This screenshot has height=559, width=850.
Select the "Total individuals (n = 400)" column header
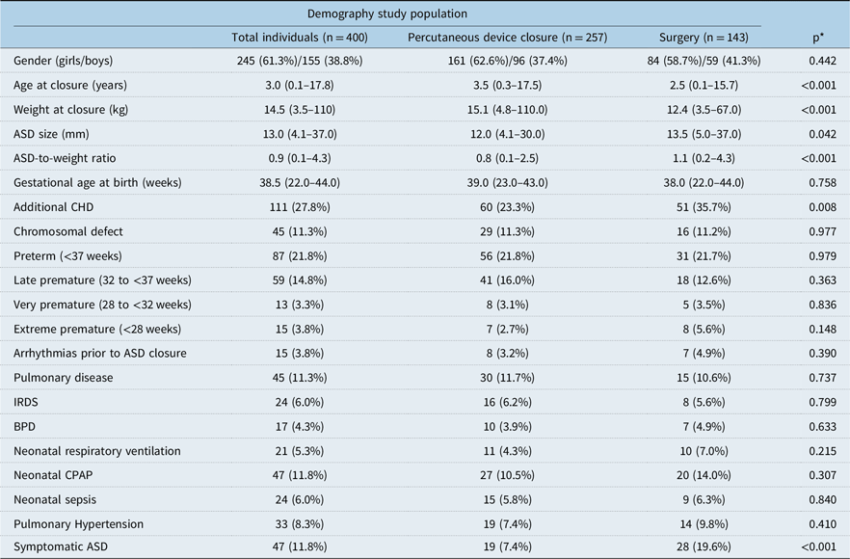pyautogui.click(x=297, y=38)
